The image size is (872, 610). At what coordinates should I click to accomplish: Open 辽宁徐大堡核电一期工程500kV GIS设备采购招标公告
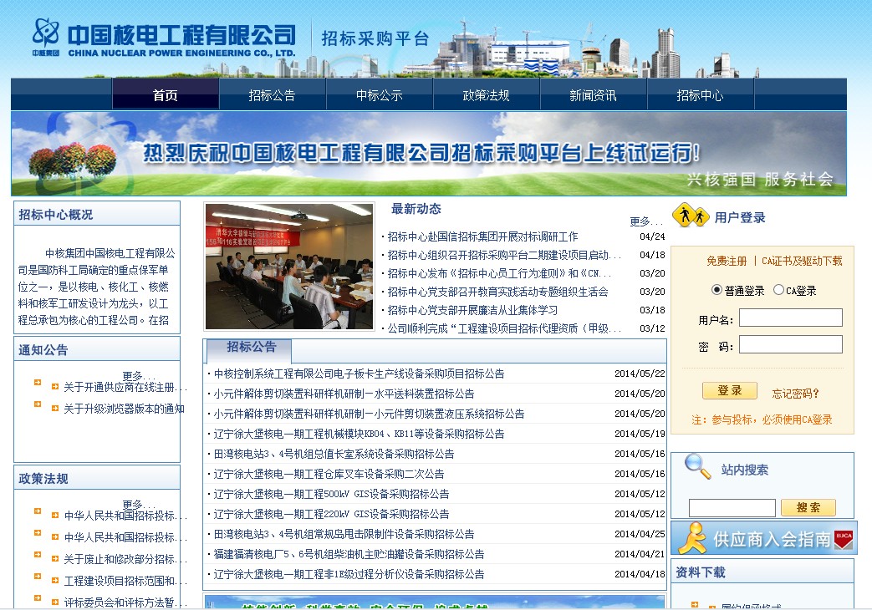point(332,494)
